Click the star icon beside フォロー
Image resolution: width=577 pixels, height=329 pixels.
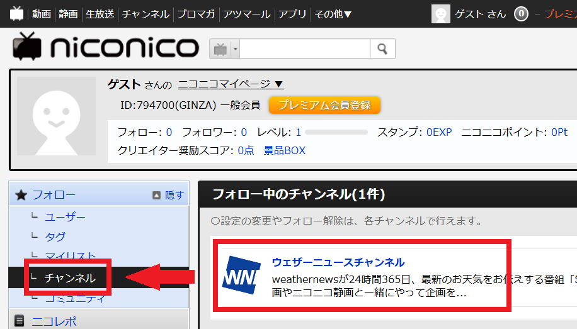21,195
